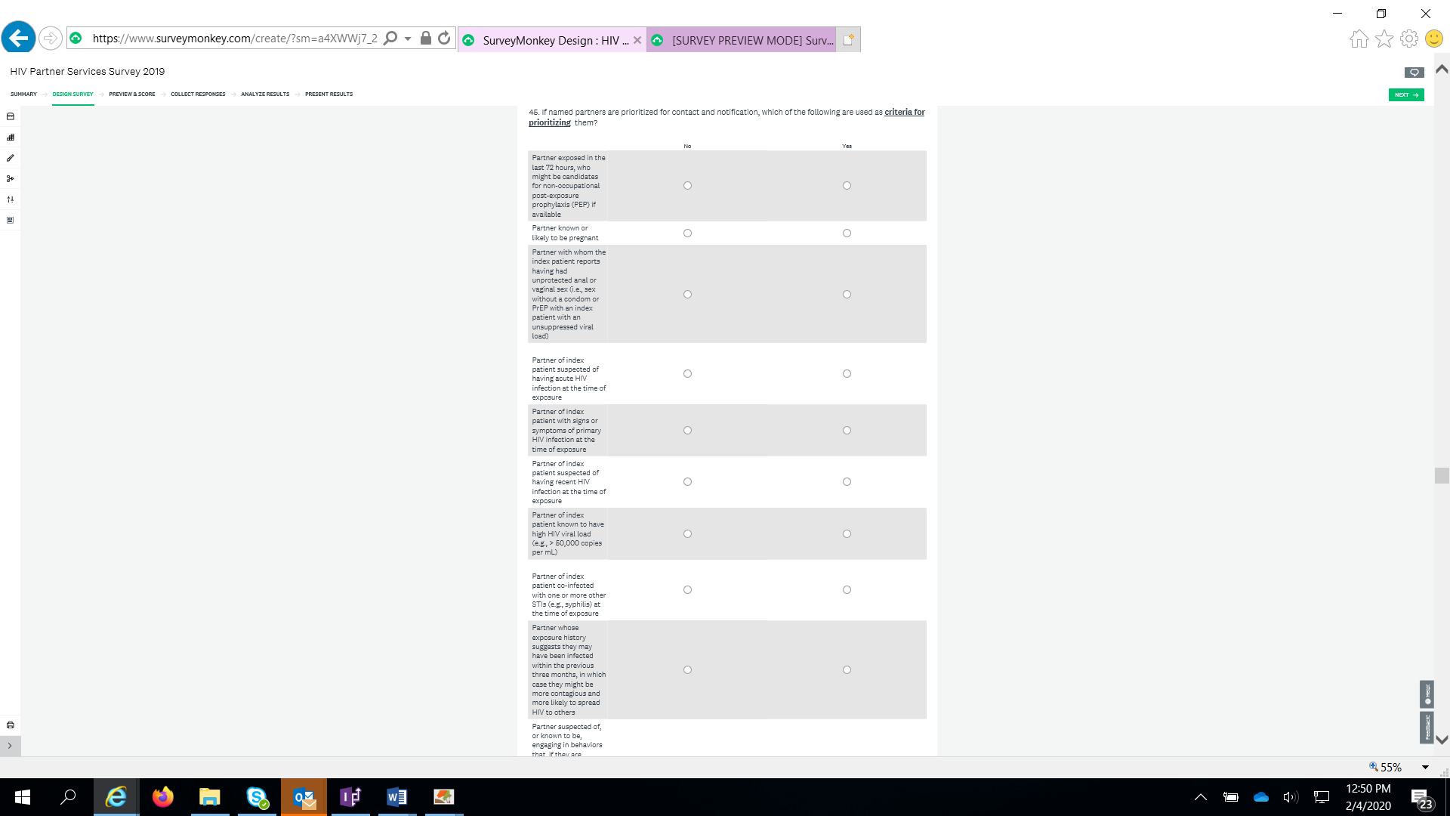Image resolution: width=1450 pixels, height=816 pixels.
Task: Click the vertical scrollbar thumb
Action: (x=1442, y=475)
